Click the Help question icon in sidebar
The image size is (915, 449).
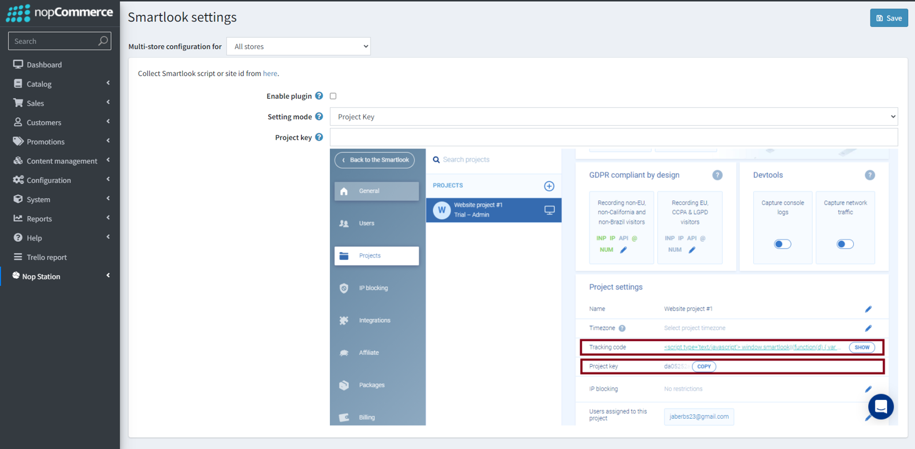click(18, 238)
